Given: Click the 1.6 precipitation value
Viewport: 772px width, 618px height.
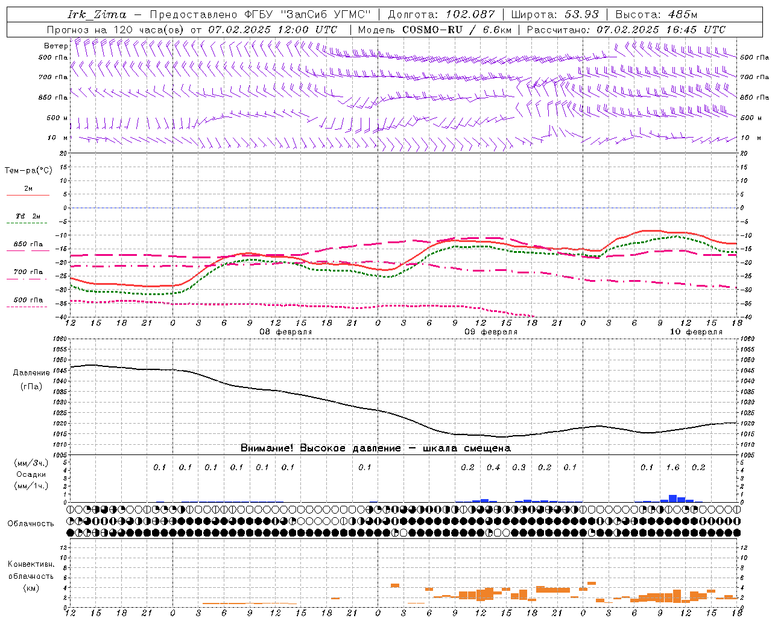Looking at the screenshot, I should (x=672, y=467).
